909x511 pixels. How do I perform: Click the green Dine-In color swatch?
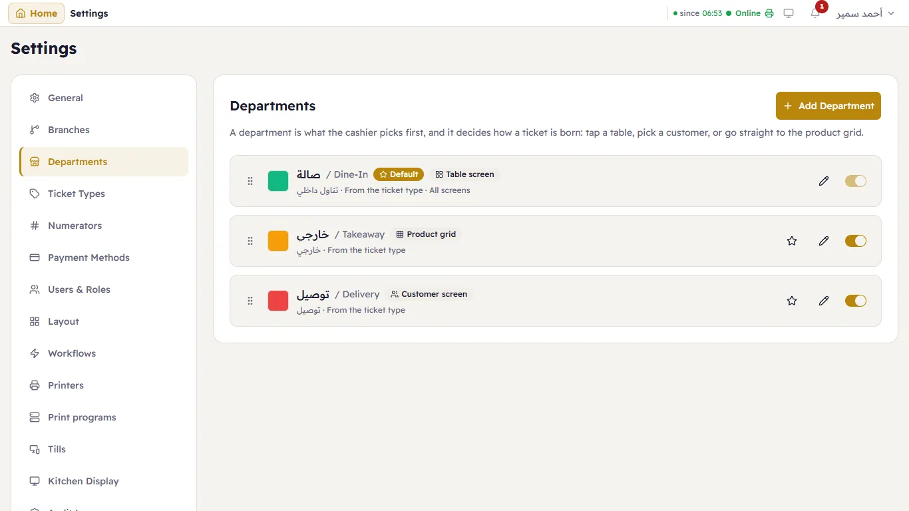[x=278, y=181]
